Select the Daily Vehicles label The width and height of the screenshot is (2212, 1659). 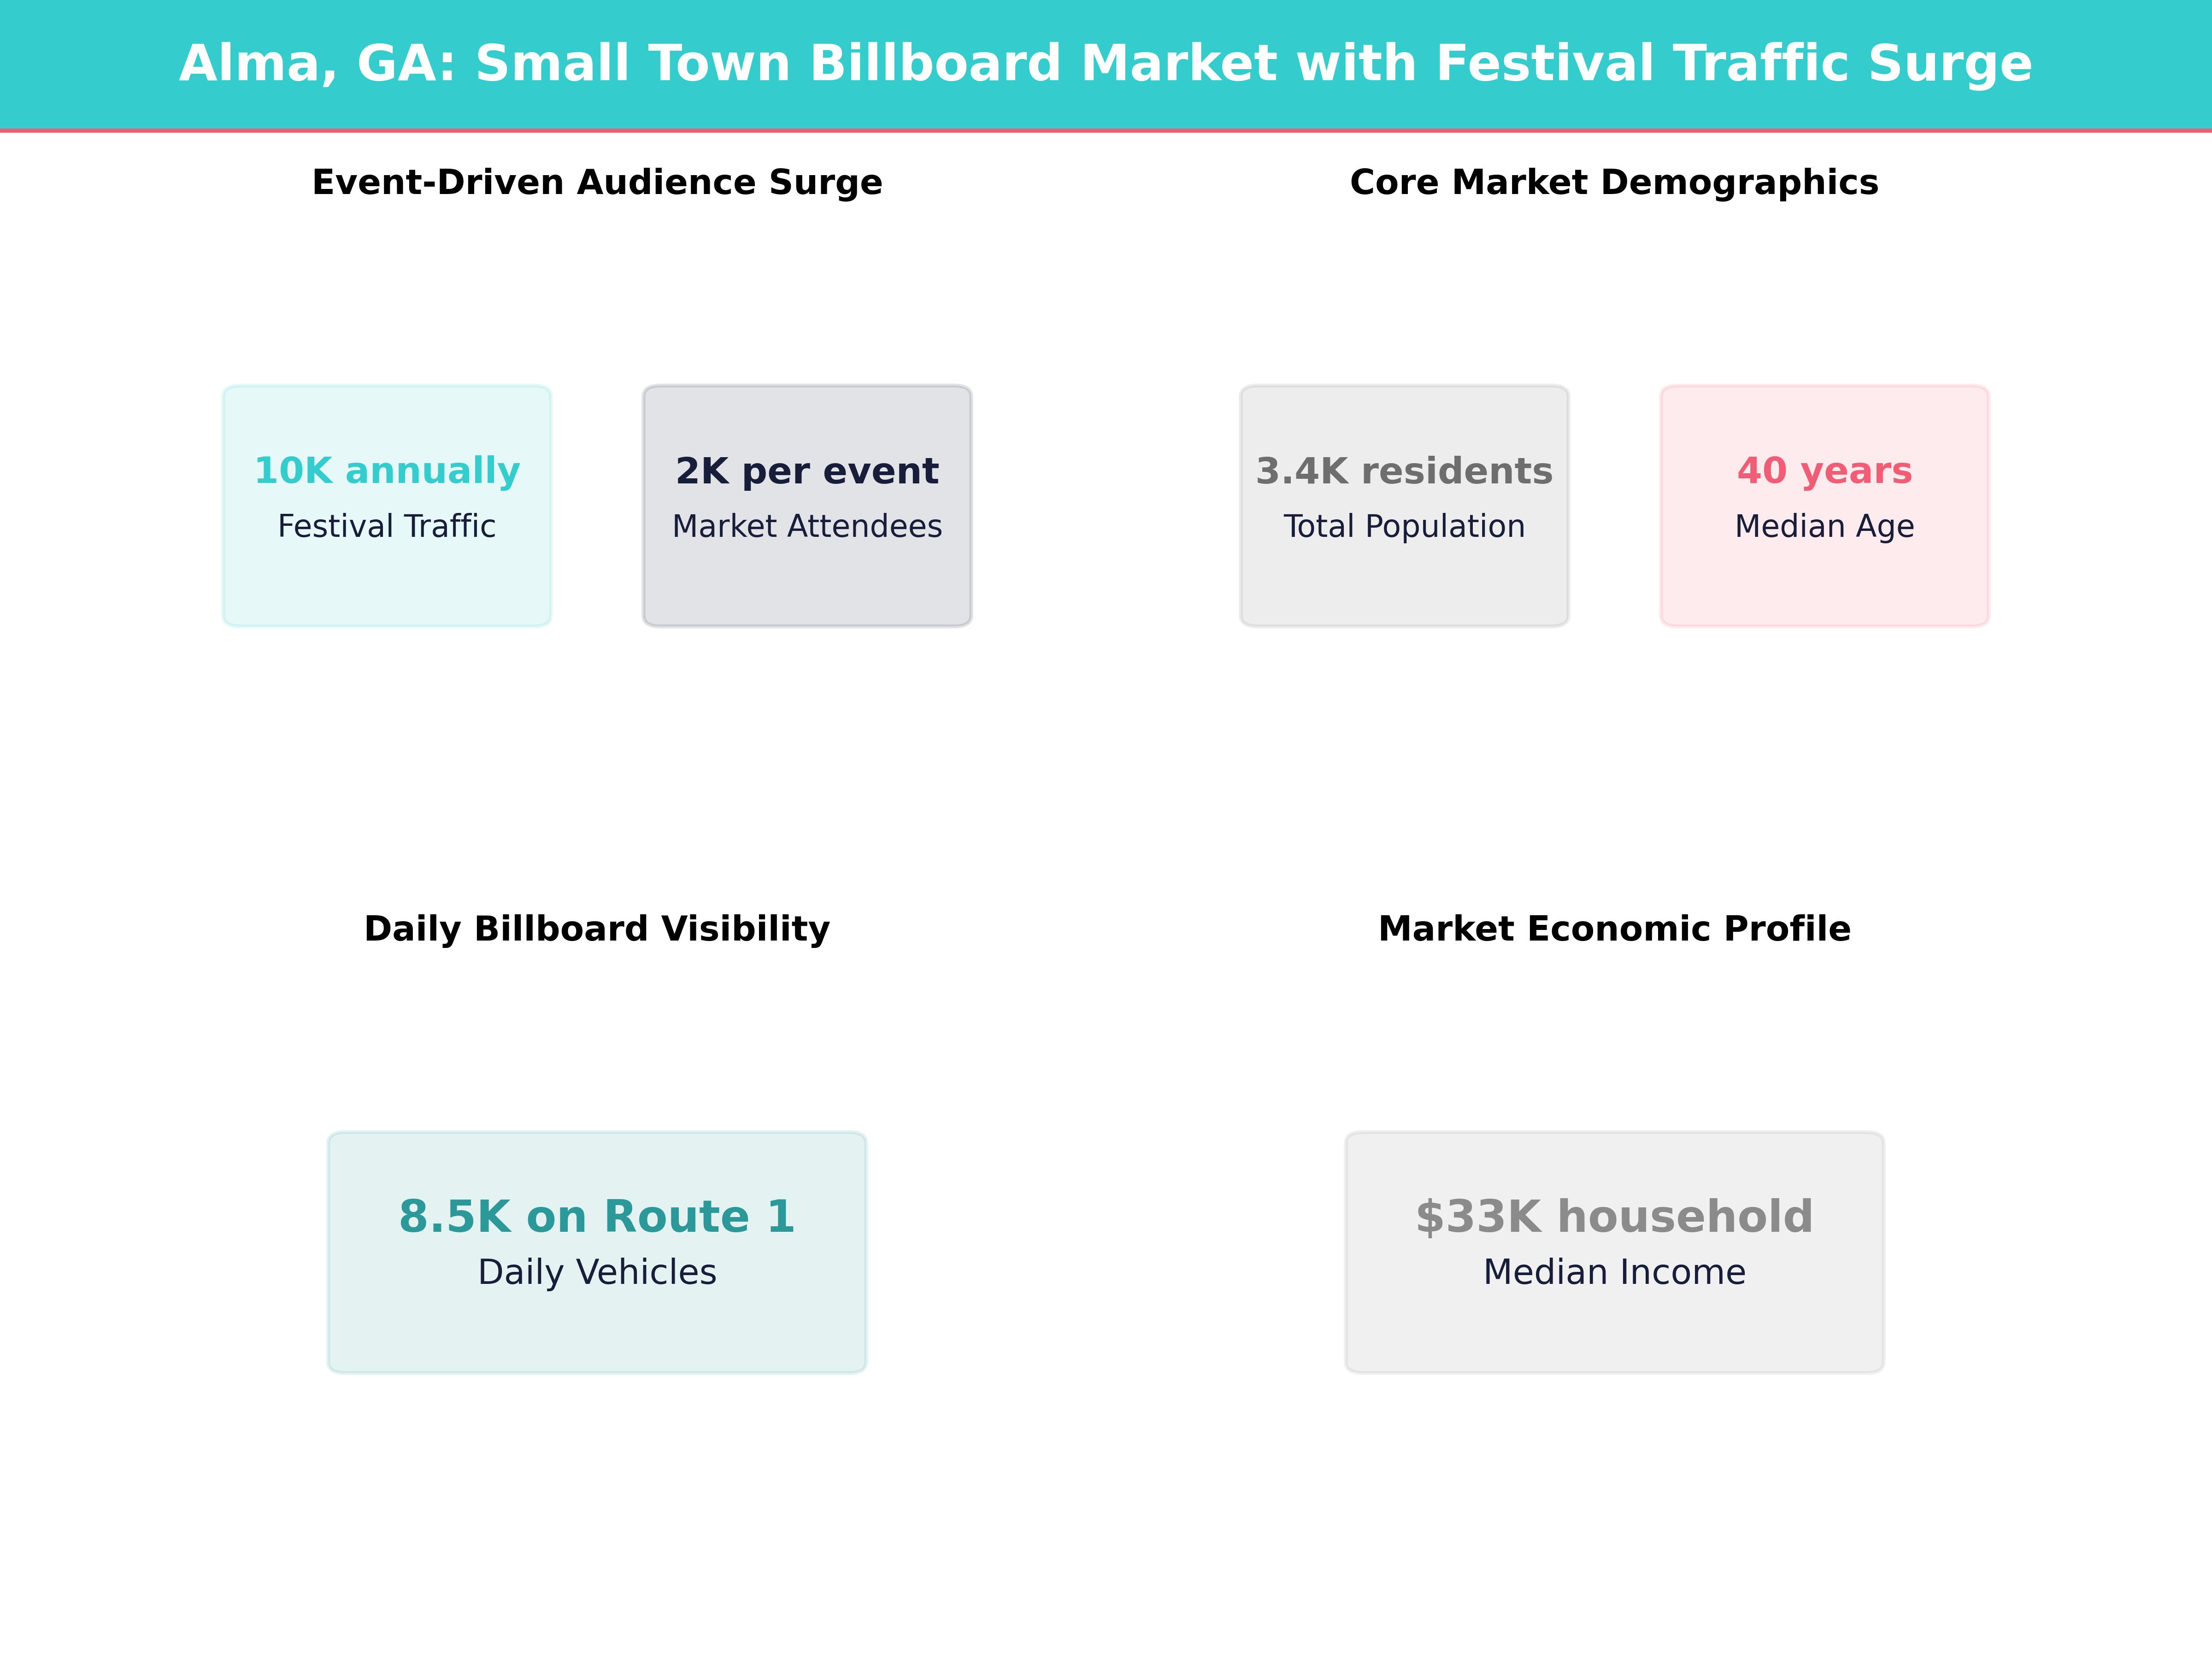click(x=597, y=1272)
